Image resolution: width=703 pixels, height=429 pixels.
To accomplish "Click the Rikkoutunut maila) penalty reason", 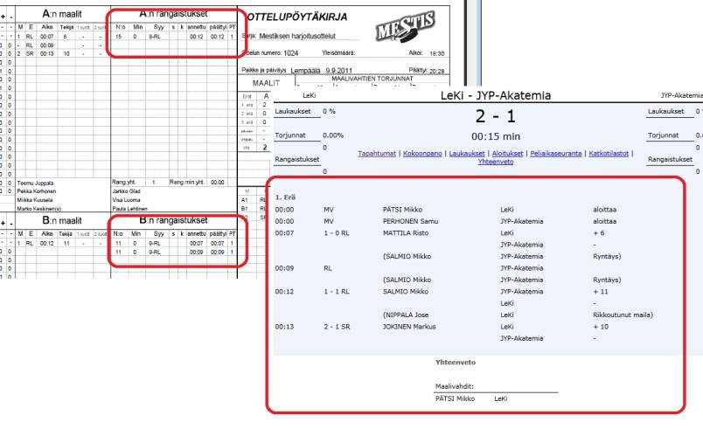I will point(623,315).
